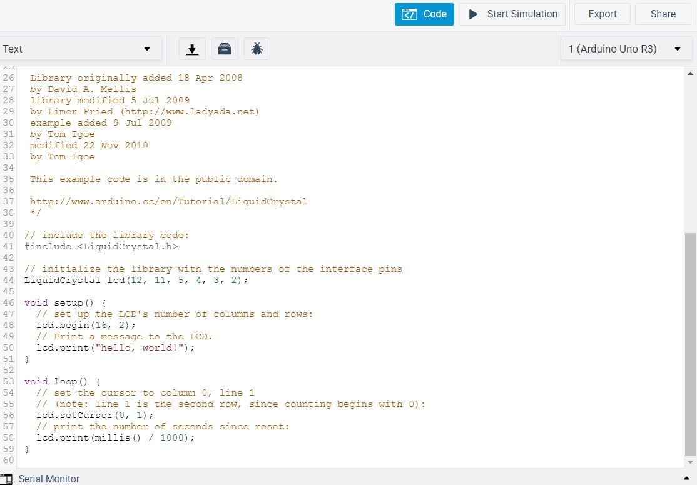Place cursor on the lcd.print hello world line
Screen dimensions: 697x485
tap(116, 347)
